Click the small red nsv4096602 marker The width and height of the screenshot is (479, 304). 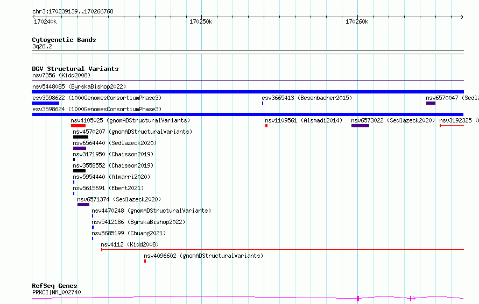(x=145, y=261)
